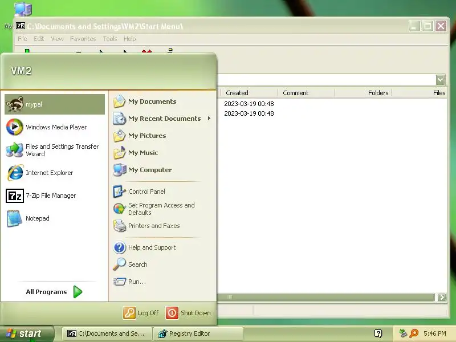Image resolution: width=456 pixels, height=342 pixels.
Task: Click the 7-Zip window title bar icon
Action: 21,26
